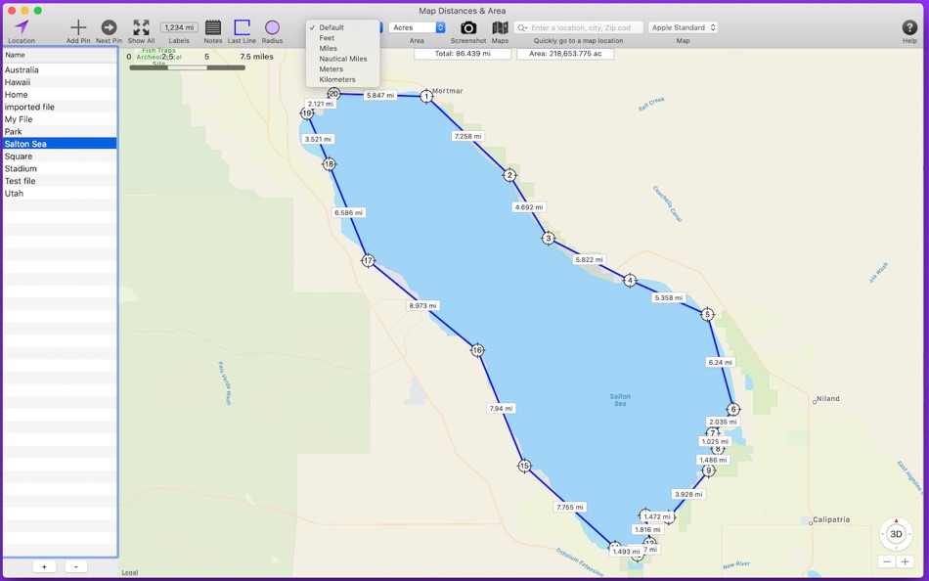Image resolution: width=929 pixels, height=581 pixels.
Task: Select Park in the file list
Action: click(x=60, y=132)
